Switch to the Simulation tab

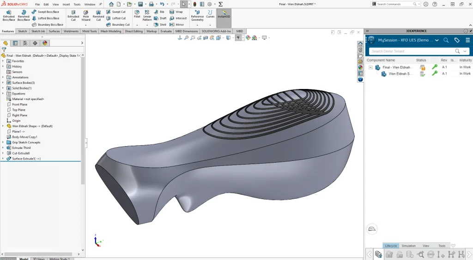tap(408, 246)
